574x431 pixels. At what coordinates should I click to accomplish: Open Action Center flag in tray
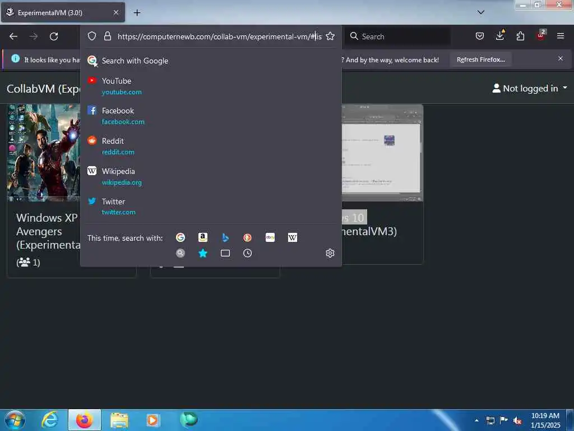pyautogui.click(x=504, y=420)
